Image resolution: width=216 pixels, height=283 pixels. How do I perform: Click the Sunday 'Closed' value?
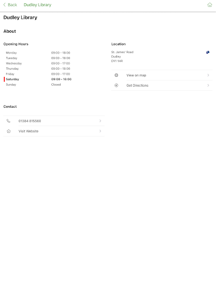(56, 85)
